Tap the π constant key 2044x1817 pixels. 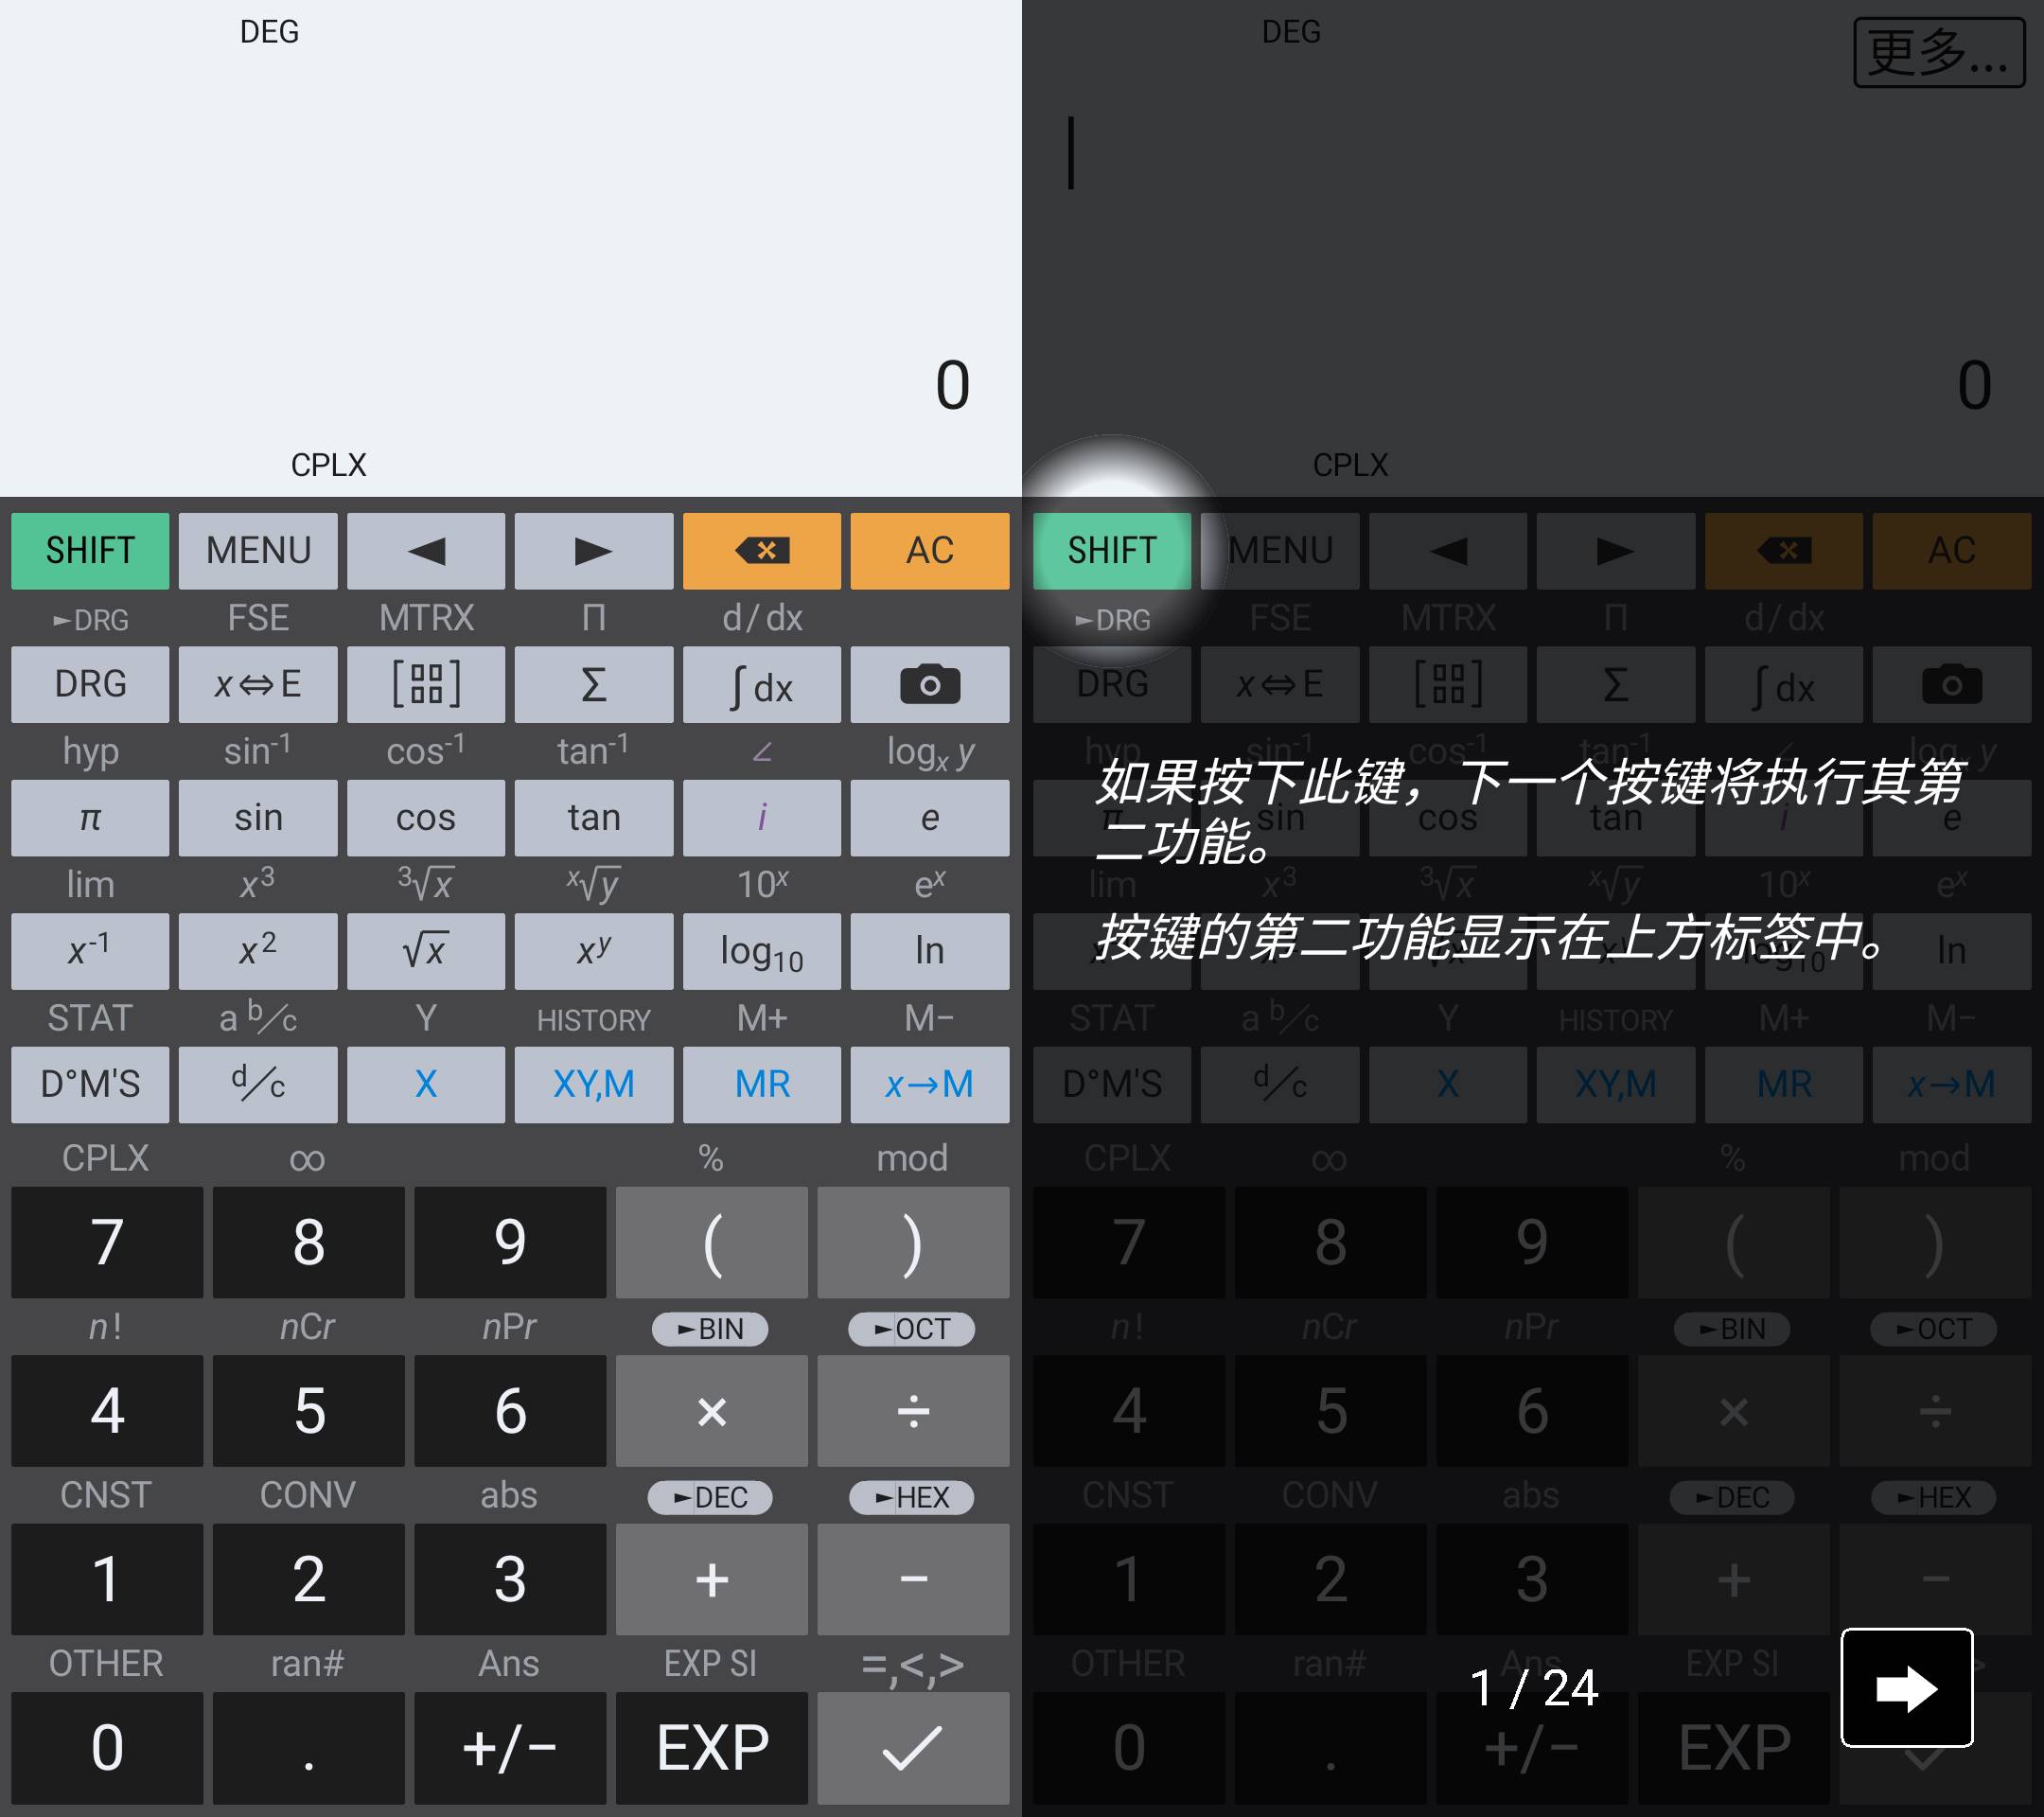click(89, 816)
